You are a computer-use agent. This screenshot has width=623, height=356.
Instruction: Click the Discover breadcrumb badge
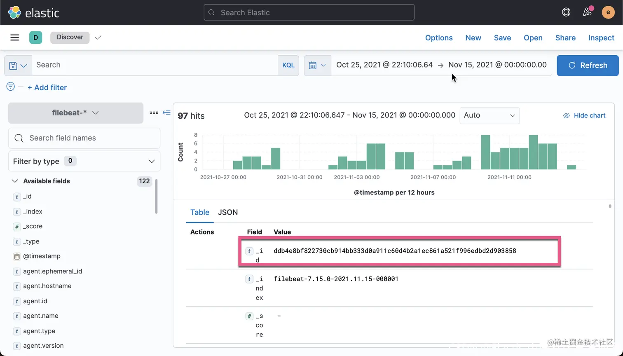coord(70,37)
